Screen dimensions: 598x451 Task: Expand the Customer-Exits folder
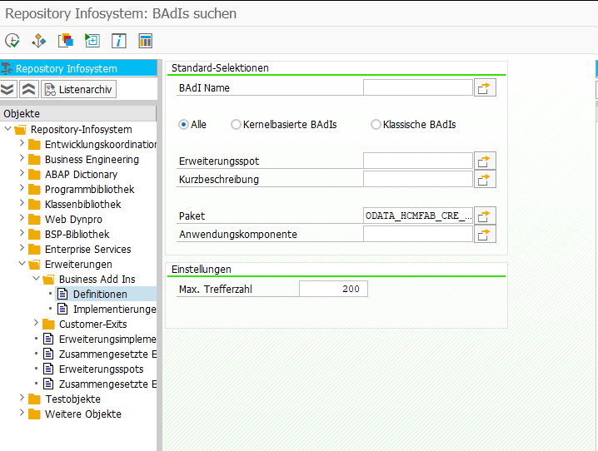37,324
